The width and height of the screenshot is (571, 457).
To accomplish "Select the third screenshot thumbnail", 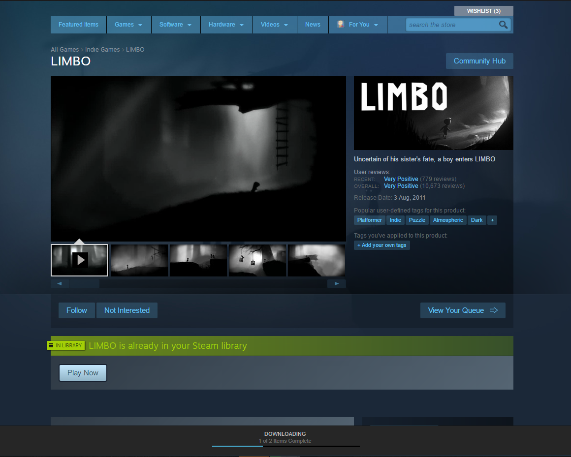I will point(198,260).
